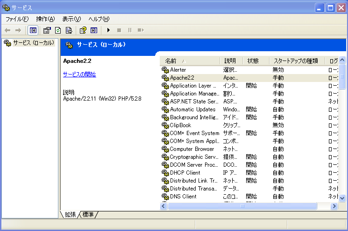Click the Back arrow toolbar button
The width and height of the screenshot is (348, 231).
coord(7,30)
